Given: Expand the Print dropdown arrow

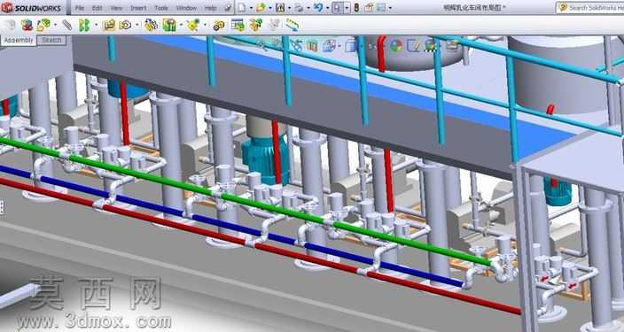Looking at the screenshot, I should [308, 8].
